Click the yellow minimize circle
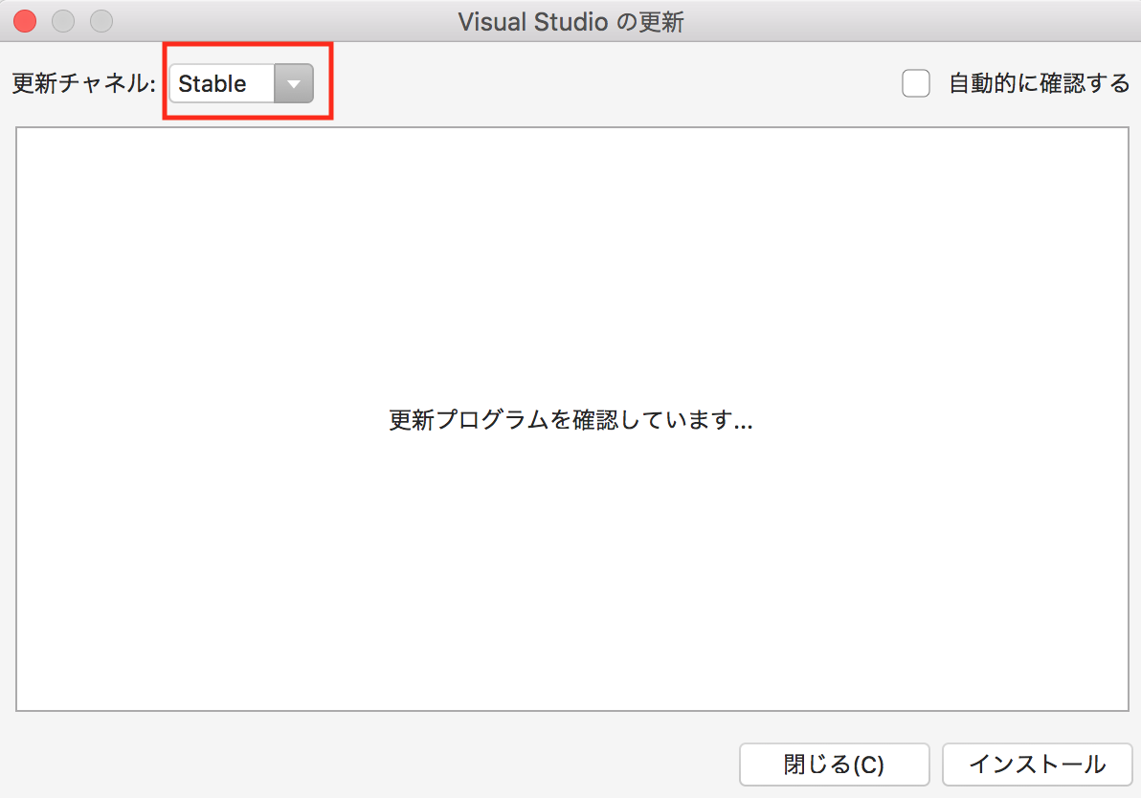This screenshot has width=1141, height=798. pyautogui.click(x=62, y=20)
